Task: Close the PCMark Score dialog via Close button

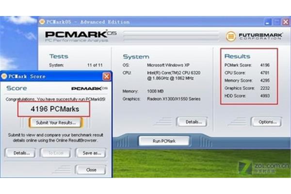Action: (x=91, y=170)
